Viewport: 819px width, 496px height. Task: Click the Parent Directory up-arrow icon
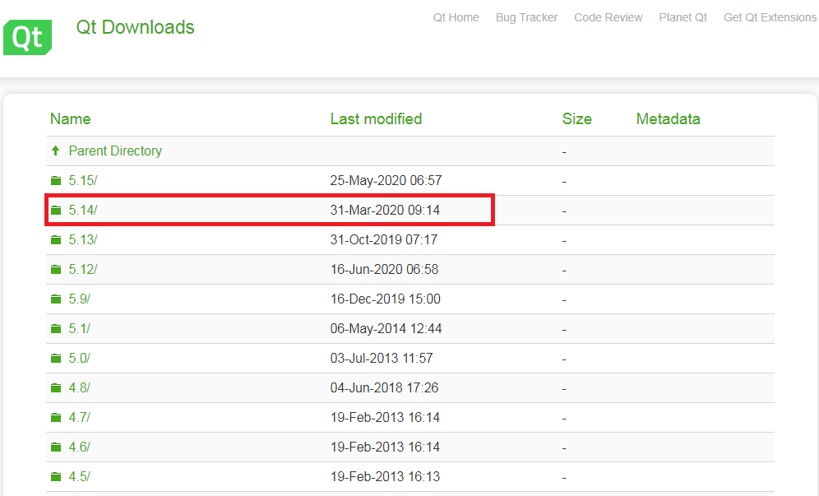[x=55, y=151]
